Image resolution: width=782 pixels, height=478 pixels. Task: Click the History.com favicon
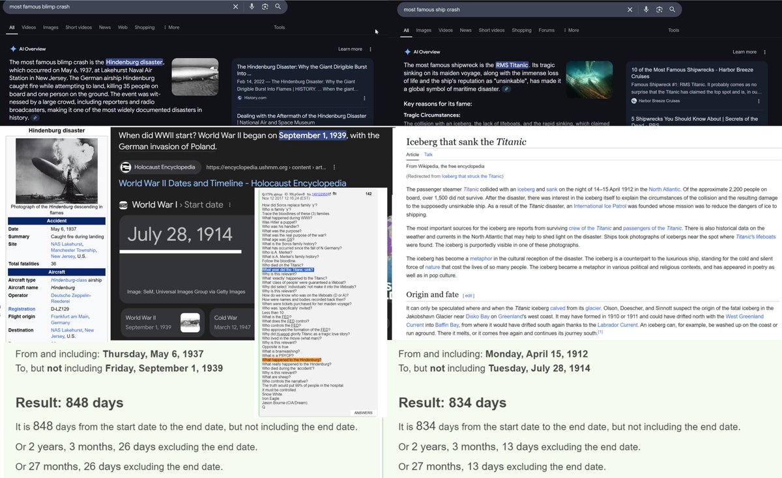pos(240,98)
